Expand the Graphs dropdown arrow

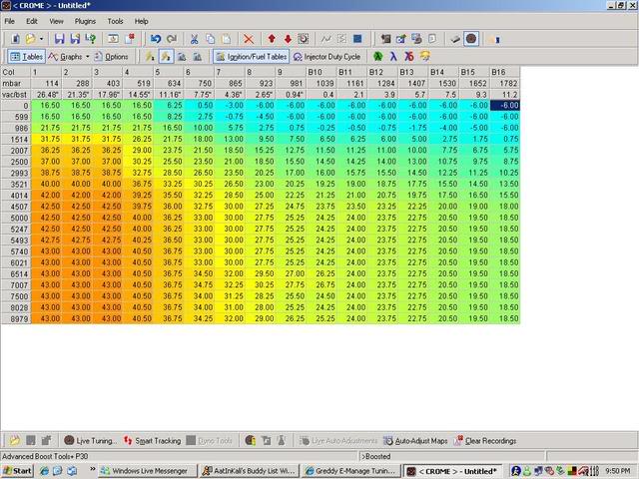point(87,57)
